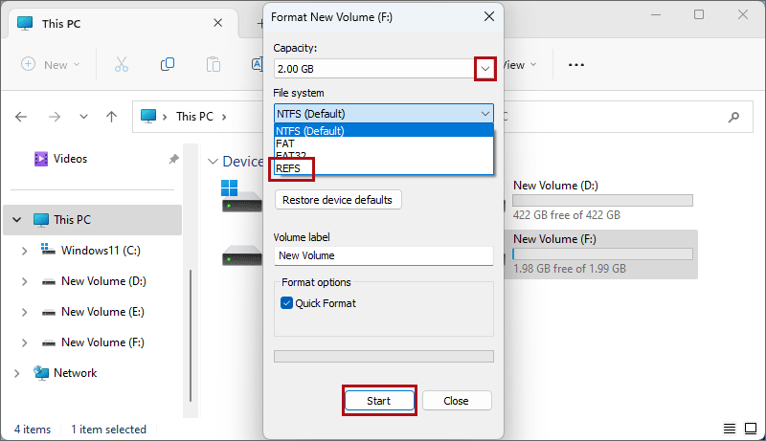Click the navigation pane scrollbar
The width and height of the screenshot is (766, 441).
click(191, 335)
